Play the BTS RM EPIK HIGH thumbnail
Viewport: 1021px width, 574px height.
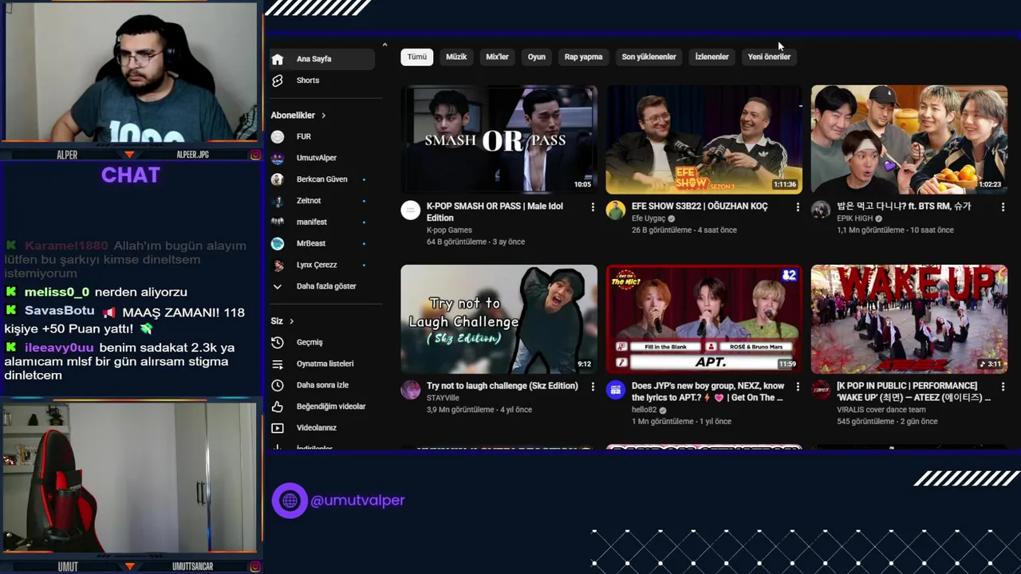coord(909,140)
